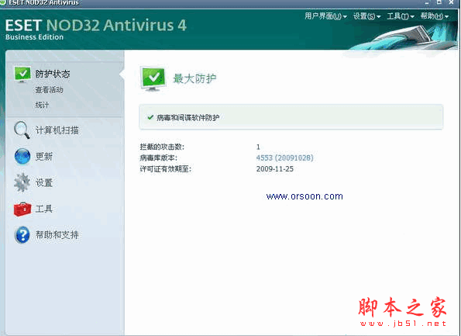Click the license expiry date 2009-11-25
The image size is (461, 336).
pyautogui.click(x=274, y=169)
